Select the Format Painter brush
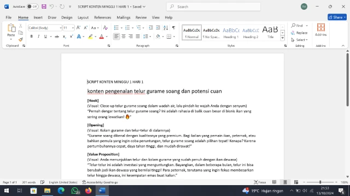Screen dimensions: 350x196 21,40
